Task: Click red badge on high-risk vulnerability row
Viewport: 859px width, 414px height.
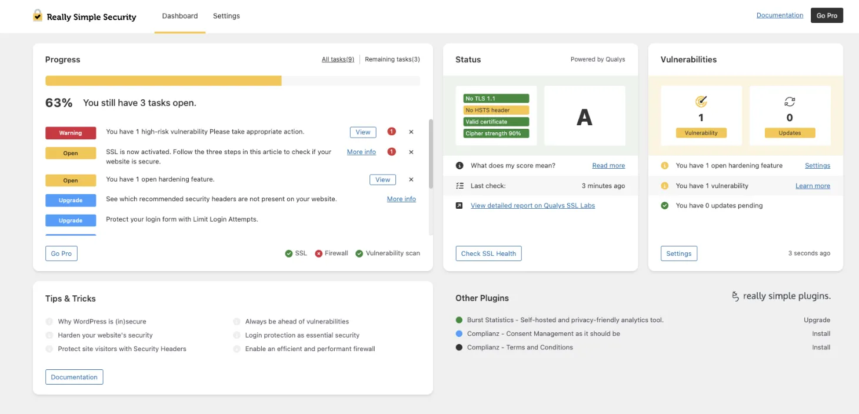Action: (391, 132)
